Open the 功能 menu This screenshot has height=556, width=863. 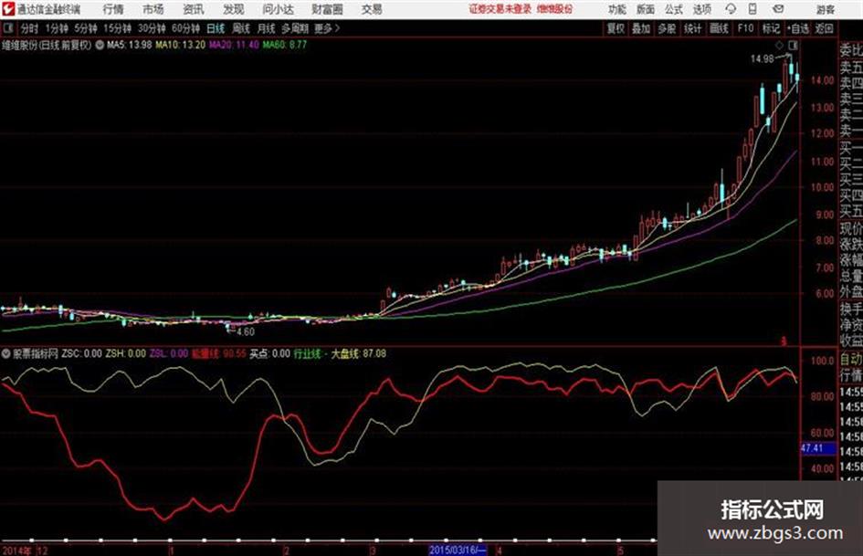(x=617, y=9)
